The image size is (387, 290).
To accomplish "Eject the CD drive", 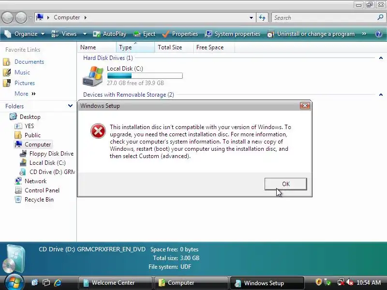I will 144,34.
